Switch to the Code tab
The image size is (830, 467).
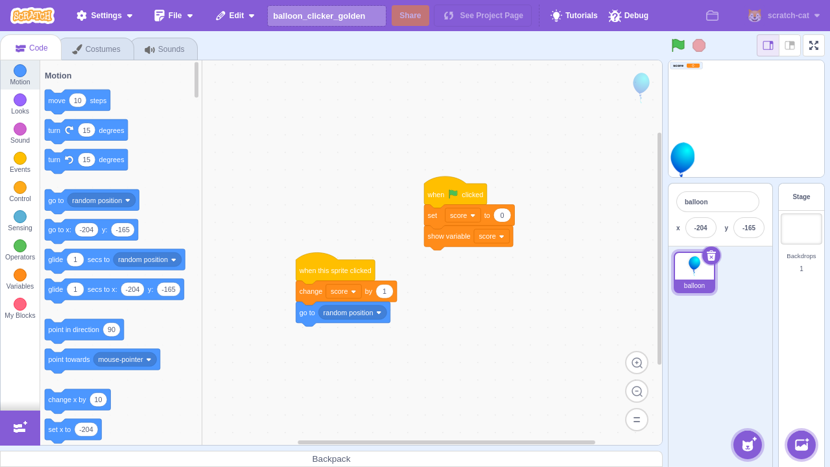31,48
